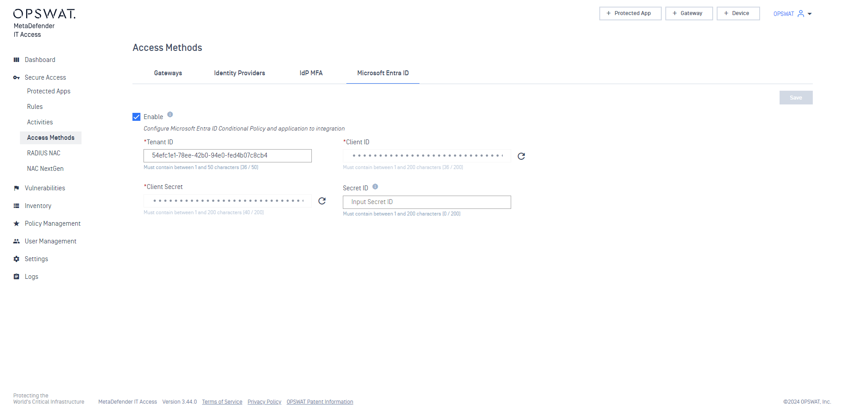Toggle the Enable checkbox
Image resolution: width=850 pixels, height=416 pixels.
pyautogui.click(x=136, y=117)
